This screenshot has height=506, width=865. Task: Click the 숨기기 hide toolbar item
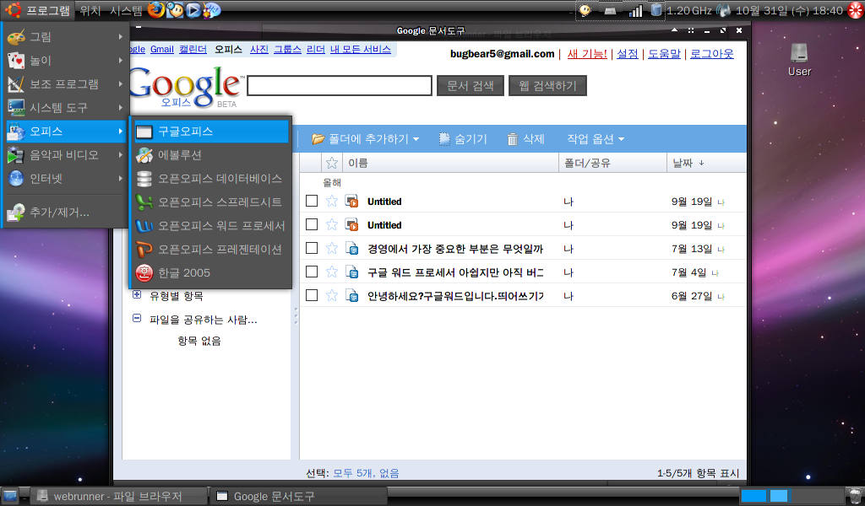tap(463, 139)
